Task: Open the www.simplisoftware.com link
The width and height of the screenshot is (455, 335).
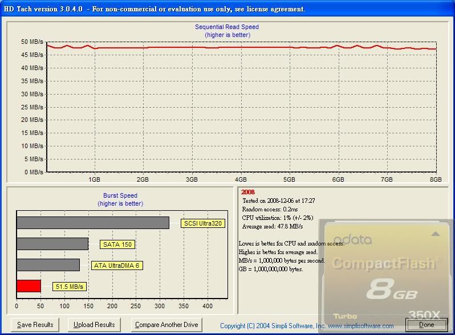Action: pos(361,326)
